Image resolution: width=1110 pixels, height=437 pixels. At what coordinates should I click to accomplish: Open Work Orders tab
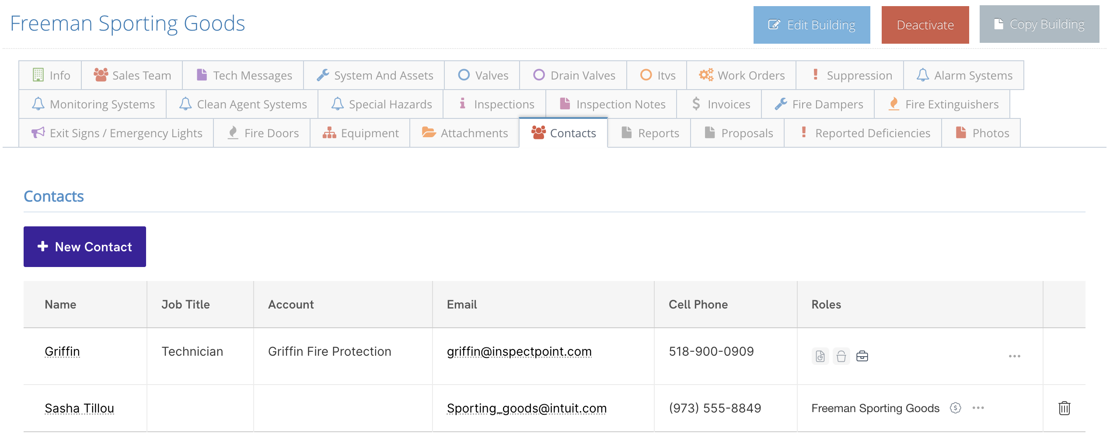(741, 75)
